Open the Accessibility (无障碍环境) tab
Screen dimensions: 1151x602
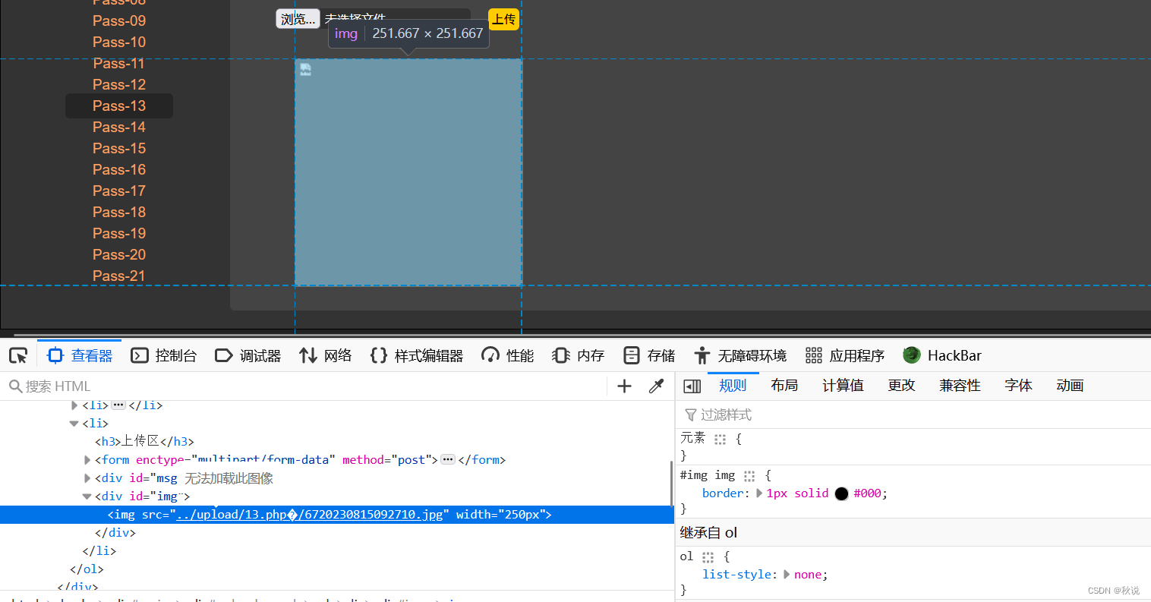740,355
